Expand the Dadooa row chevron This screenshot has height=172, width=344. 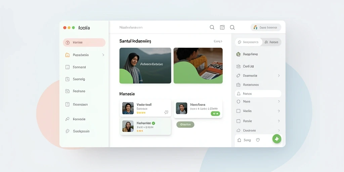click(279, 130)
